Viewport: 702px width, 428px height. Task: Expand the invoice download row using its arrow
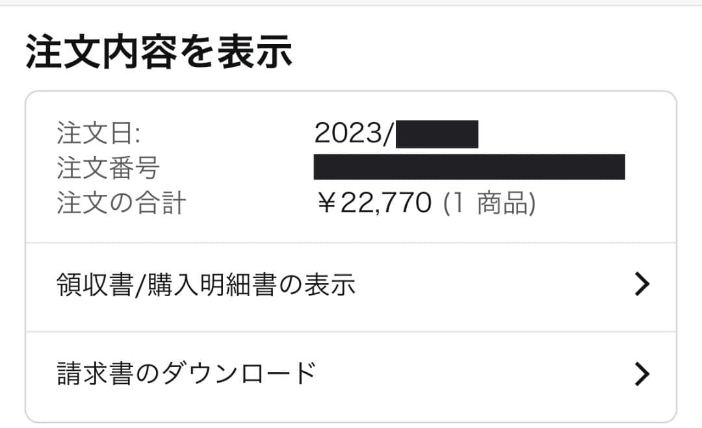pos(643,373)
